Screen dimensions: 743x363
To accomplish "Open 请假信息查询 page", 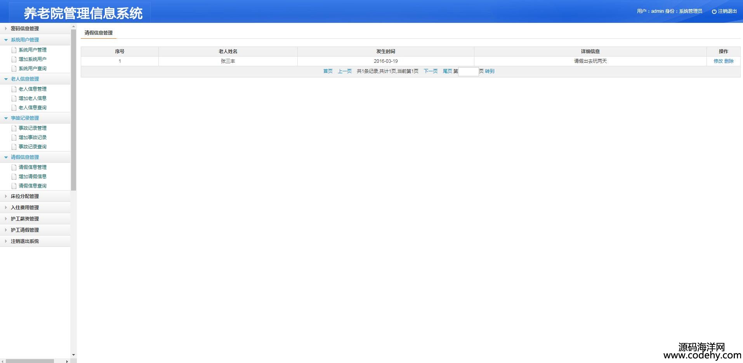I will (33, 186).
